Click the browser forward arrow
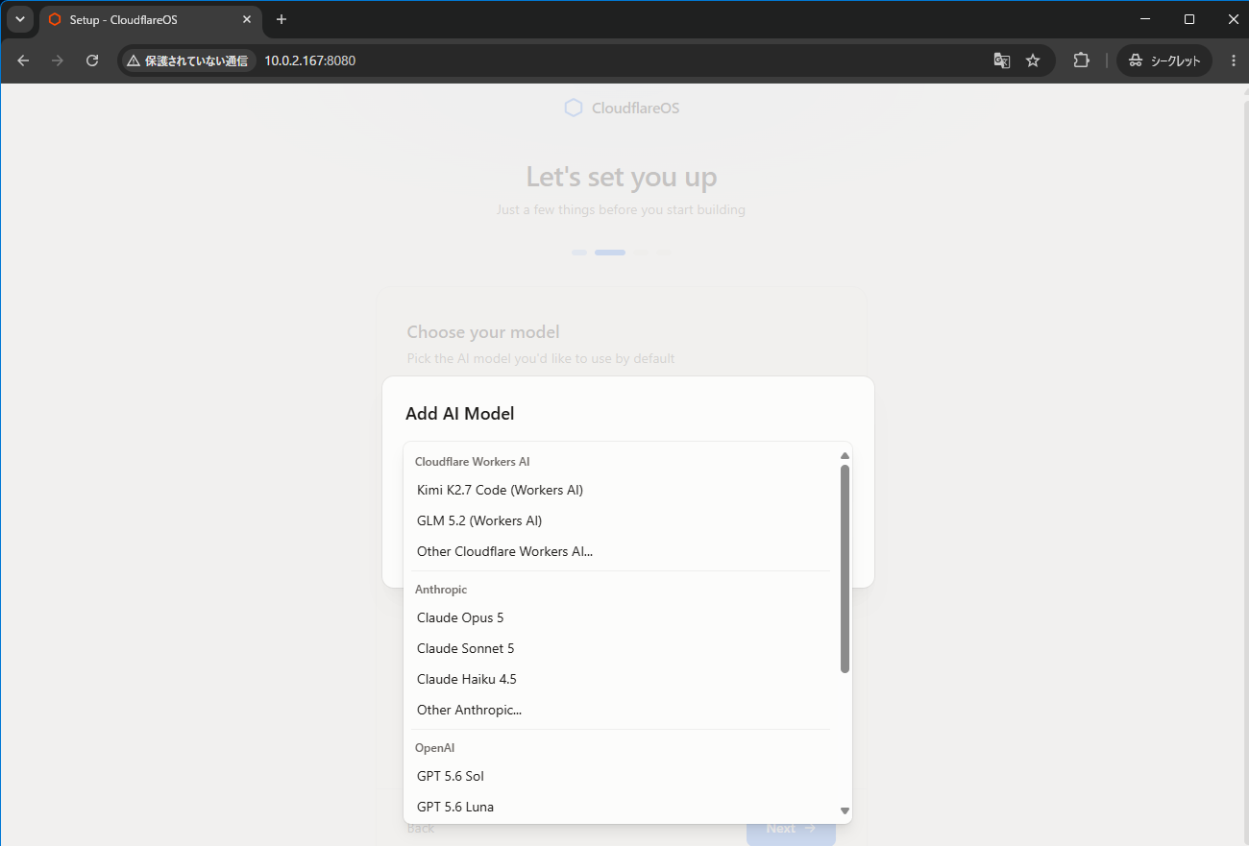 tap(58, 60)
